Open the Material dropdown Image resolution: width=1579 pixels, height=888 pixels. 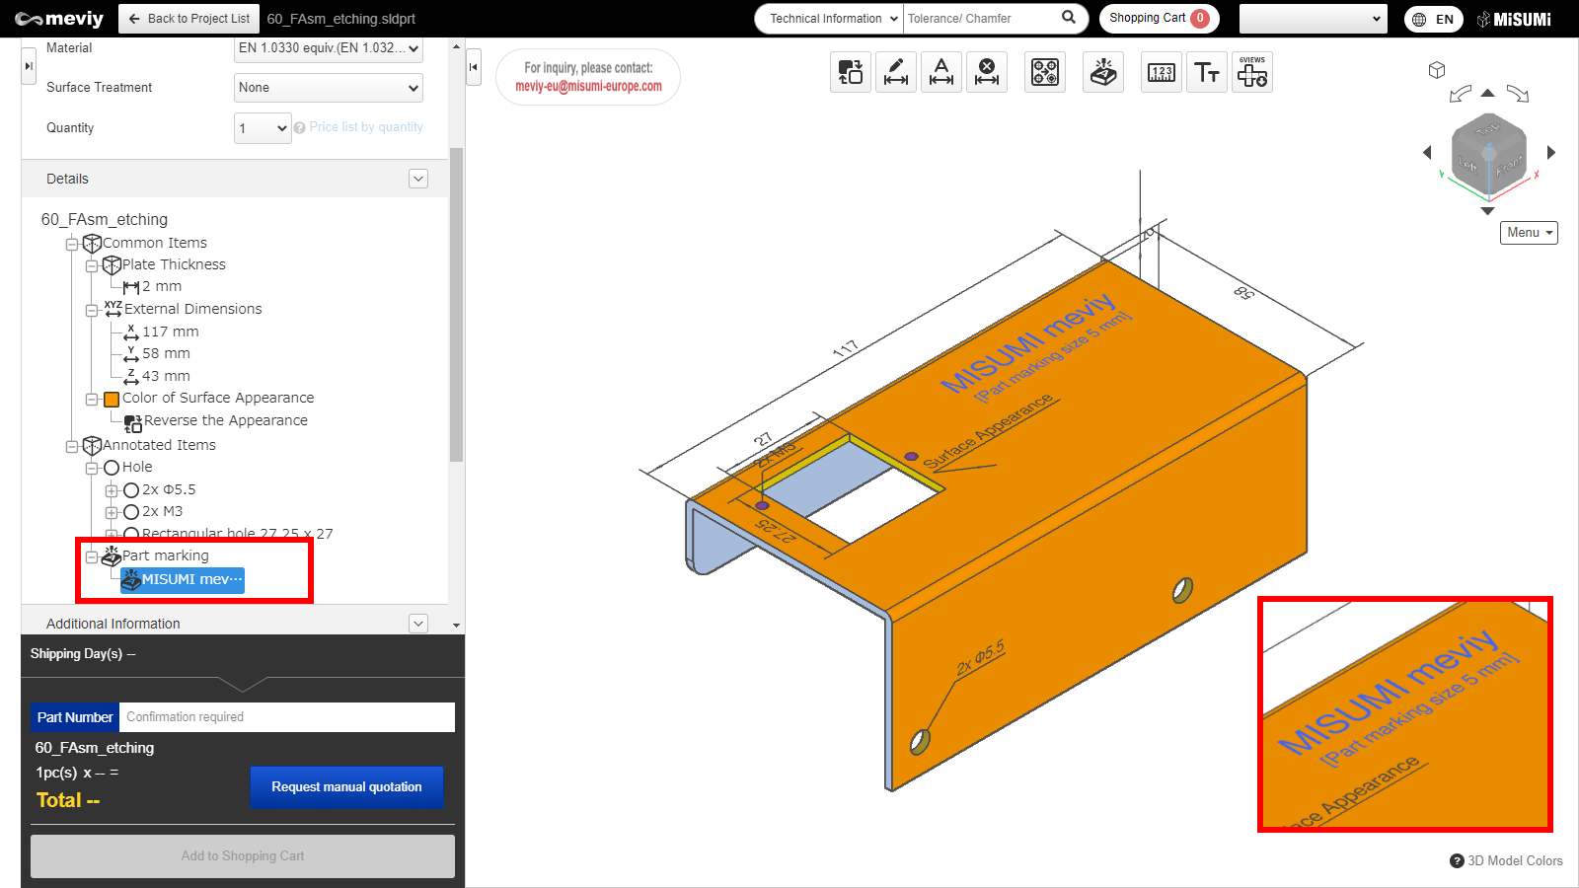pyautogui.click(x=329, y=48)
